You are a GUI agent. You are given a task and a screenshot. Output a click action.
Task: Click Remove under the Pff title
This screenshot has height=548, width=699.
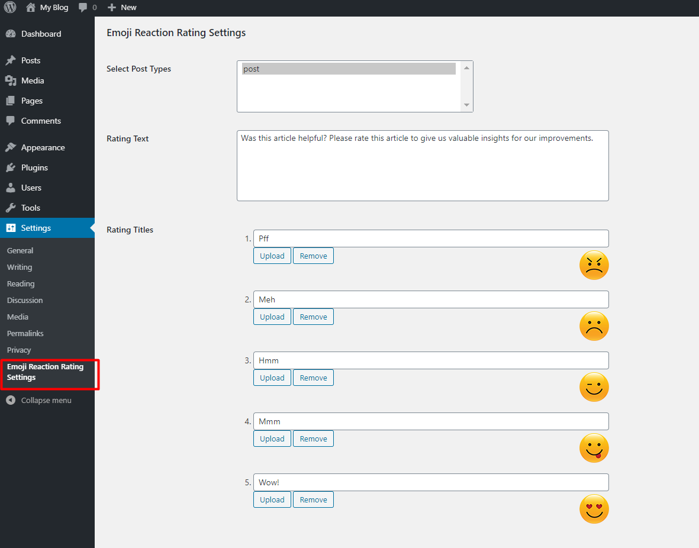(313, 256)
